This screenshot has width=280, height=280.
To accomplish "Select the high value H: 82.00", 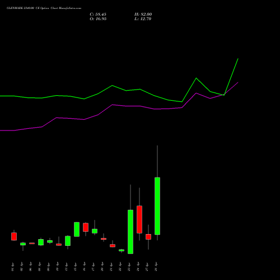I will pyautogui.click(x=143, y=15).
